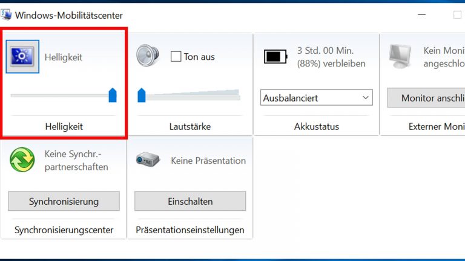Click the volume slider track
Screen dimensions: 465x261
point(193,95)
